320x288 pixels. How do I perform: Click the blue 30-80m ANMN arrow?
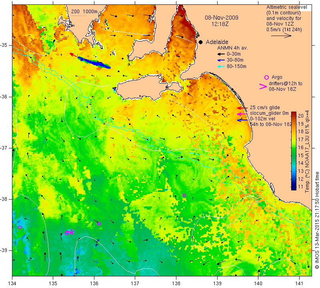coord(221,60)
